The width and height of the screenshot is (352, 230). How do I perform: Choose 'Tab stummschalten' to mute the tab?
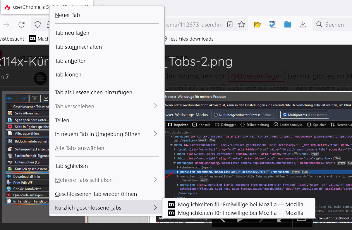(x=78, y=47)
